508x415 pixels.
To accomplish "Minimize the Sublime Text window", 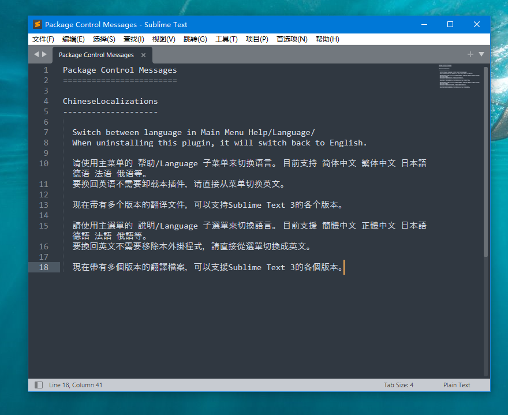I will (x=424, y=25).
